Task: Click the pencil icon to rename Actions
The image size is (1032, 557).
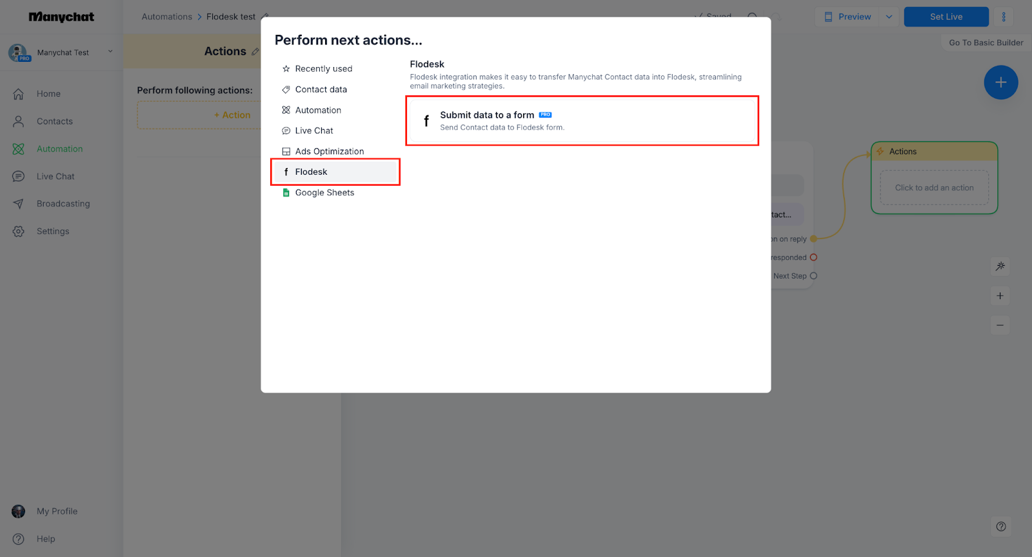Action: point(255,52)
